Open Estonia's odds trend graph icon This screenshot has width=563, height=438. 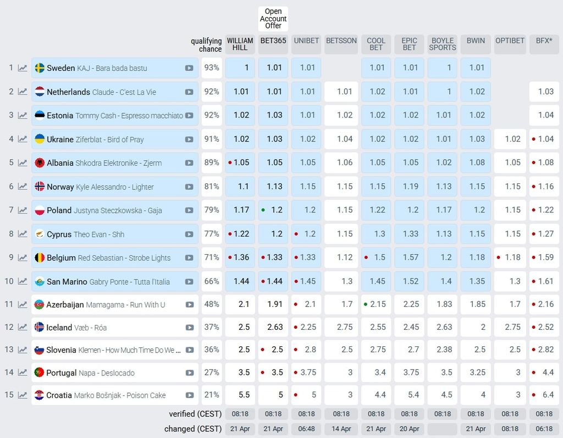(x=23, y=115)
